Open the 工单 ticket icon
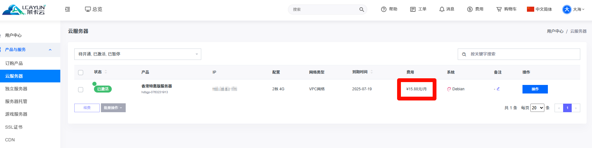The height and width of the screenshot is (148, 592). [x=413, y=9]
